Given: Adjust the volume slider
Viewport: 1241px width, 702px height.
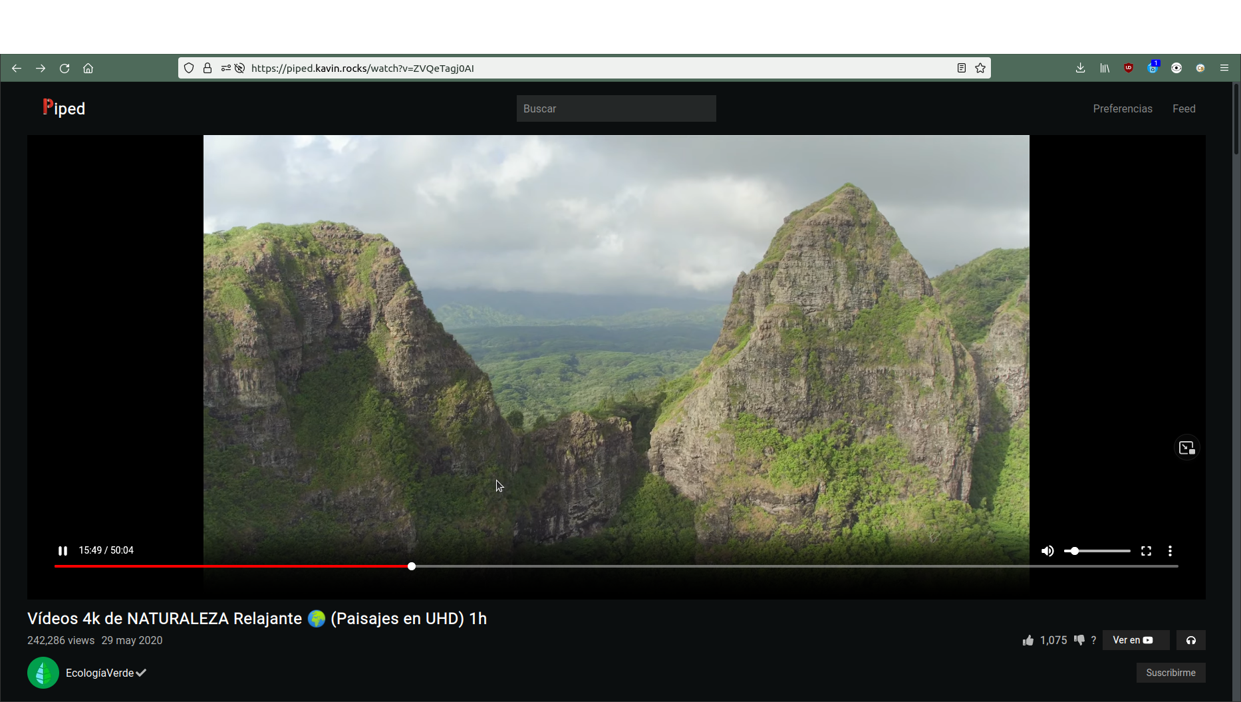Looking at the screenshot, I should coord(1097,551).
